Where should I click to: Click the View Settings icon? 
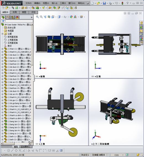[81, 17]
